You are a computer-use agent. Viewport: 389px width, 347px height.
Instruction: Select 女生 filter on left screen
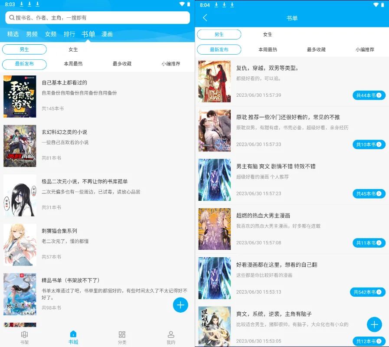(73, 49)
